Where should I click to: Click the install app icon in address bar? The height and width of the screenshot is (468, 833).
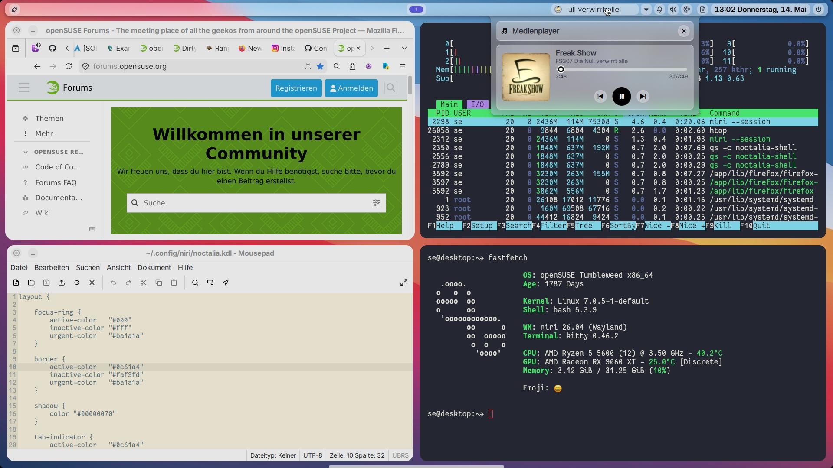point(308,66)
